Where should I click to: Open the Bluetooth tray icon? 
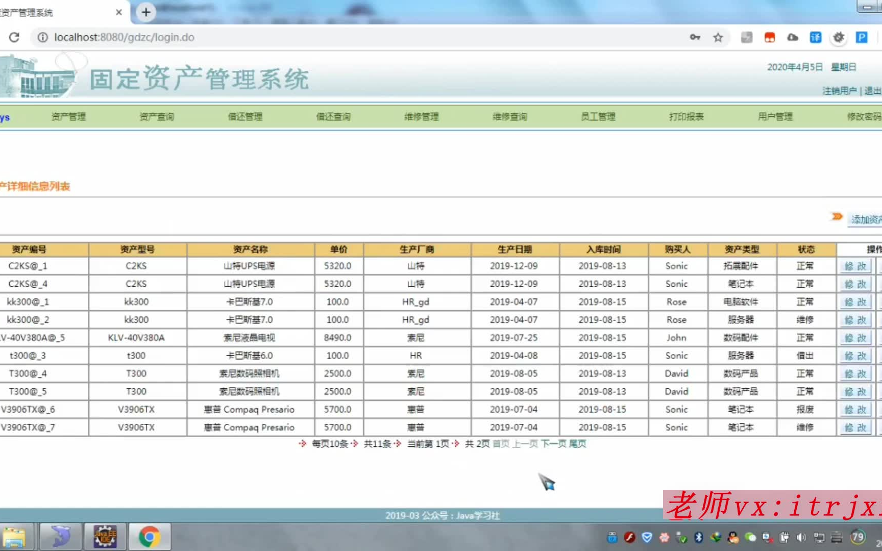pos(698,537)
